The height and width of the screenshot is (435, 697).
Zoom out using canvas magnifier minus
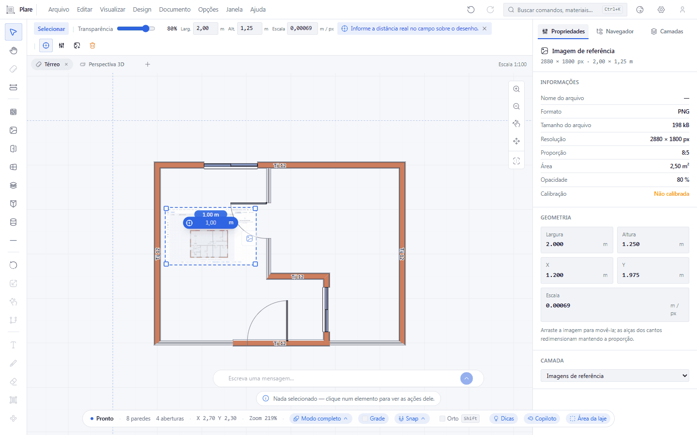point(516,106)
